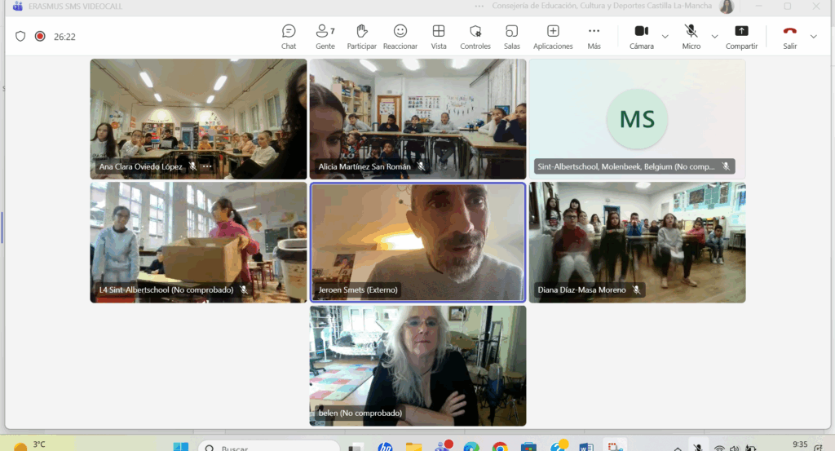Show the Gente participants list
This screenshot has width=835, height=451.
pos(325,36)
